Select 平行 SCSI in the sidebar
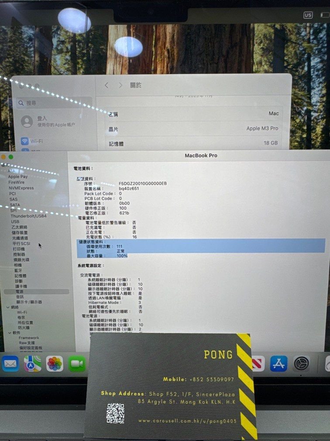 (x=21, y=244)
